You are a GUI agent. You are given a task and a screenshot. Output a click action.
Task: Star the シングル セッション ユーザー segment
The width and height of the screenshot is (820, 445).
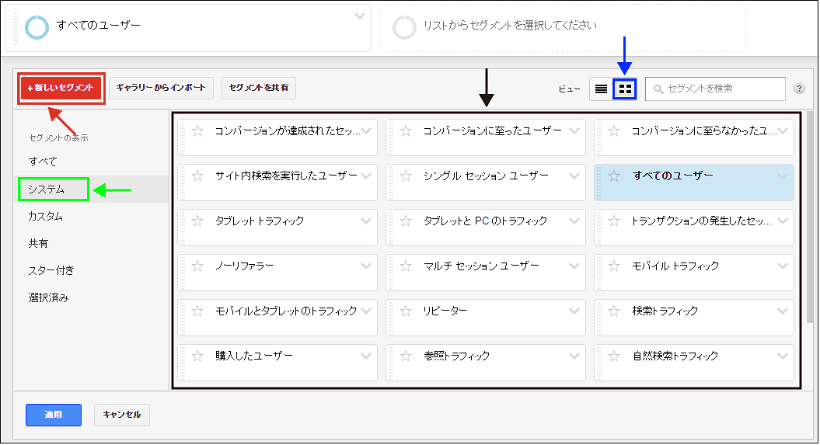(406, 176)
